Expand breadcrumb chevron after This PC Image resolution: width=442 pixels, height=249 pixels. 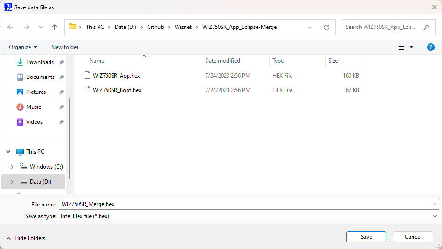pyautogui.click(x=109, y=28)
